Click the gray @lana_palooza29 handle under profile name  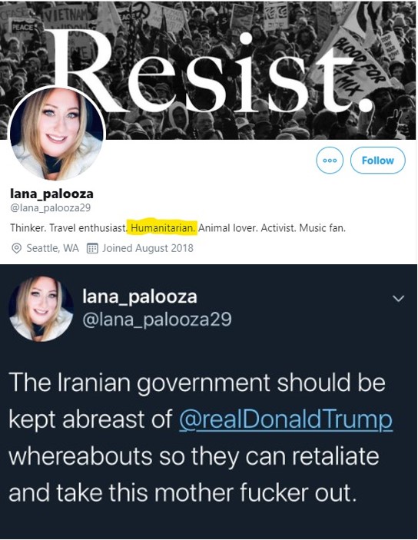point(50,207)
